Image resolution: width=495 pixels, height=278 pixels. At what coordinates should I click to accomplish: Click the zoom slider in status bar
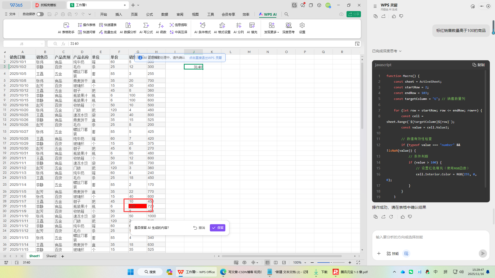pyautogui.click(x=331, y=263)
